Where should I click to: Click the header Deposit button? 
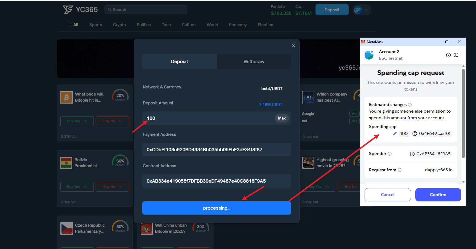(332, 10)
